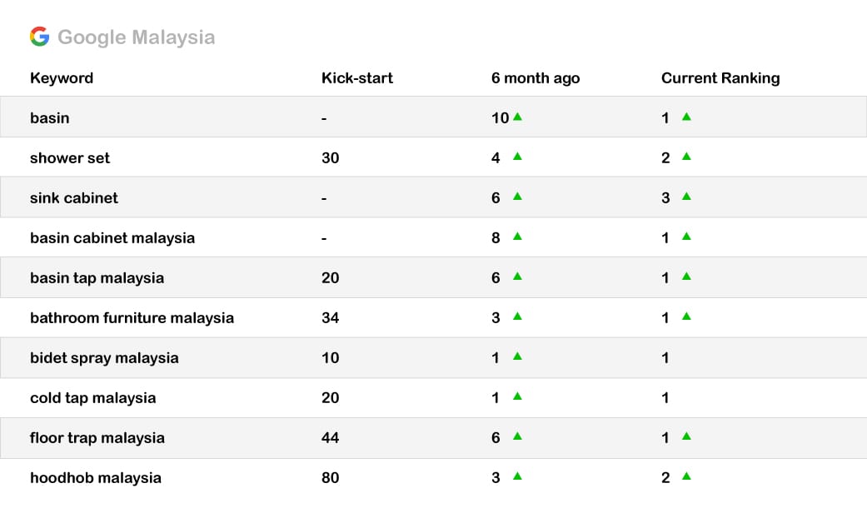Click the green arrow for hoodhob malaysia current ranking

[x=686, y=476]
